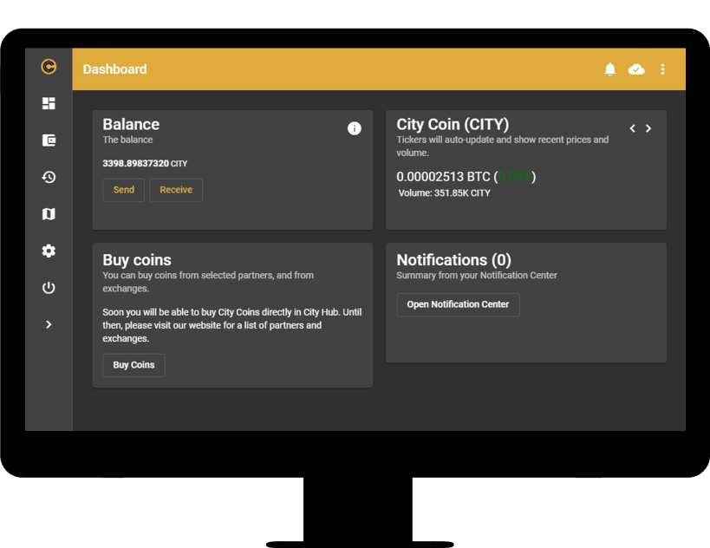Open Settings gear in sidebar
The height and width of the screenshot is (548, 710).
tap(49, 251)
